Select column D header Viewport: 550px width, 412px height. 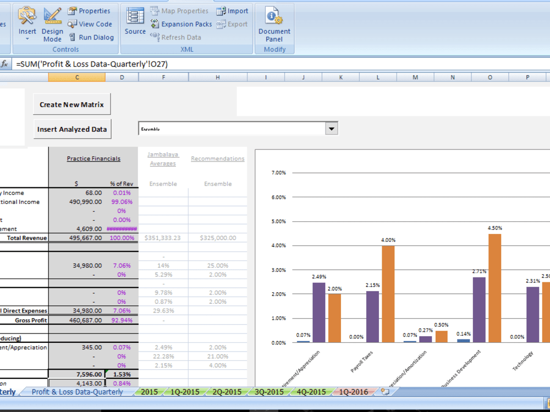point(122,77)
